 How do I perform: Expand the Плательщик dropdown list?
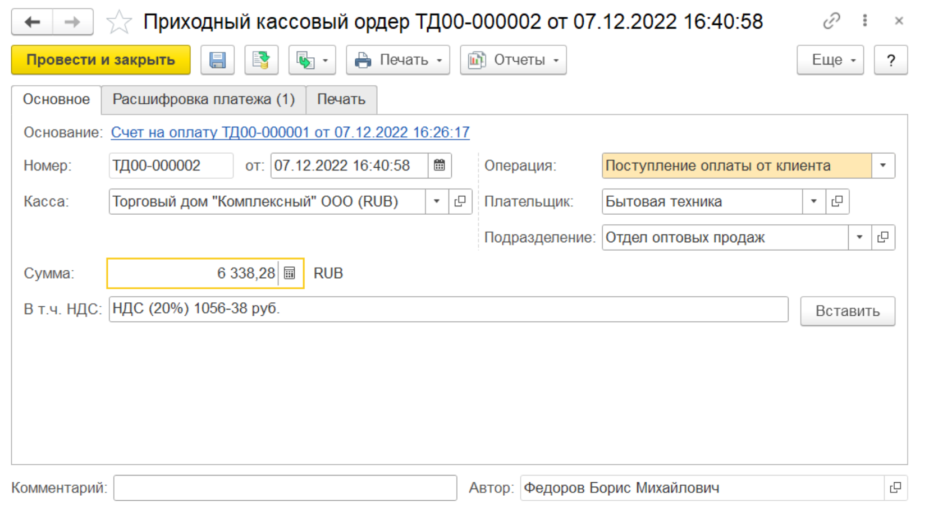(813, 201)
